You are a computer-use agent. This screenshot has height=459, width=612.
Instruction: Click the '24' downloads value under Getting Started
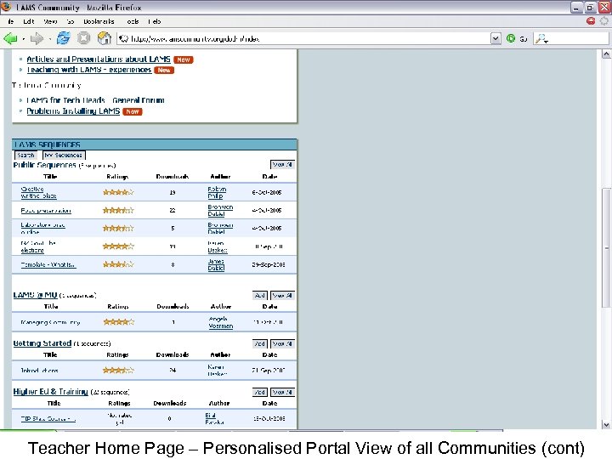coord(173,370)
